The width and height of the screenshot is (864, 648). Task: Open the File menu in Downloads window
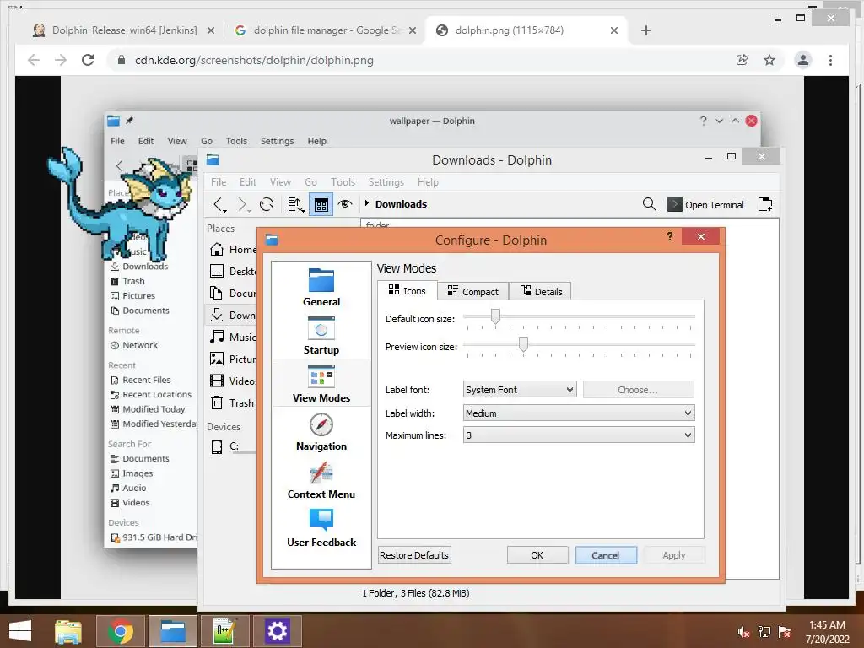point(219,182)
